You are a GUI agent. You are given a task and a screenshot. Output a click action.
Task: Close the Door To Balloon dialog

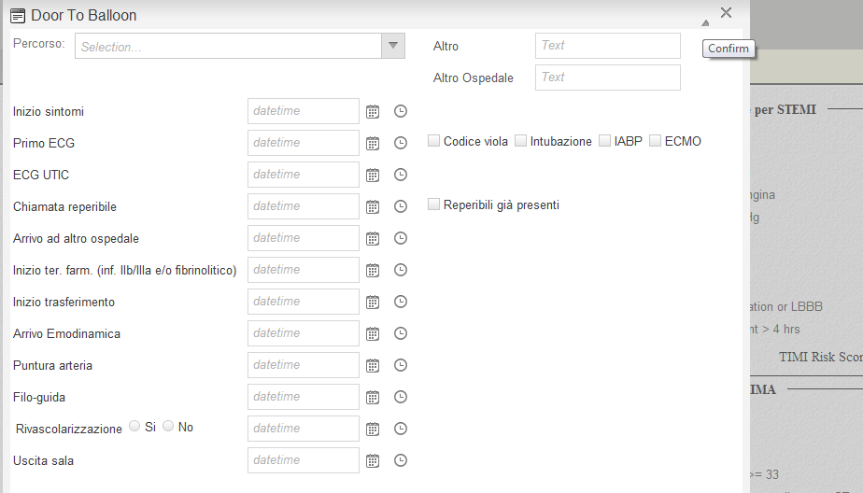727,13
